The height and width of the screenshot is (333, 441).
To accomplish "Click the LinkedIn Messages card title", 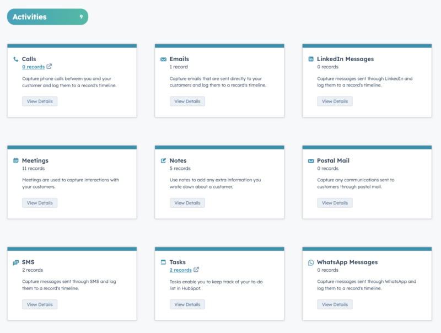I will (346, 59).
